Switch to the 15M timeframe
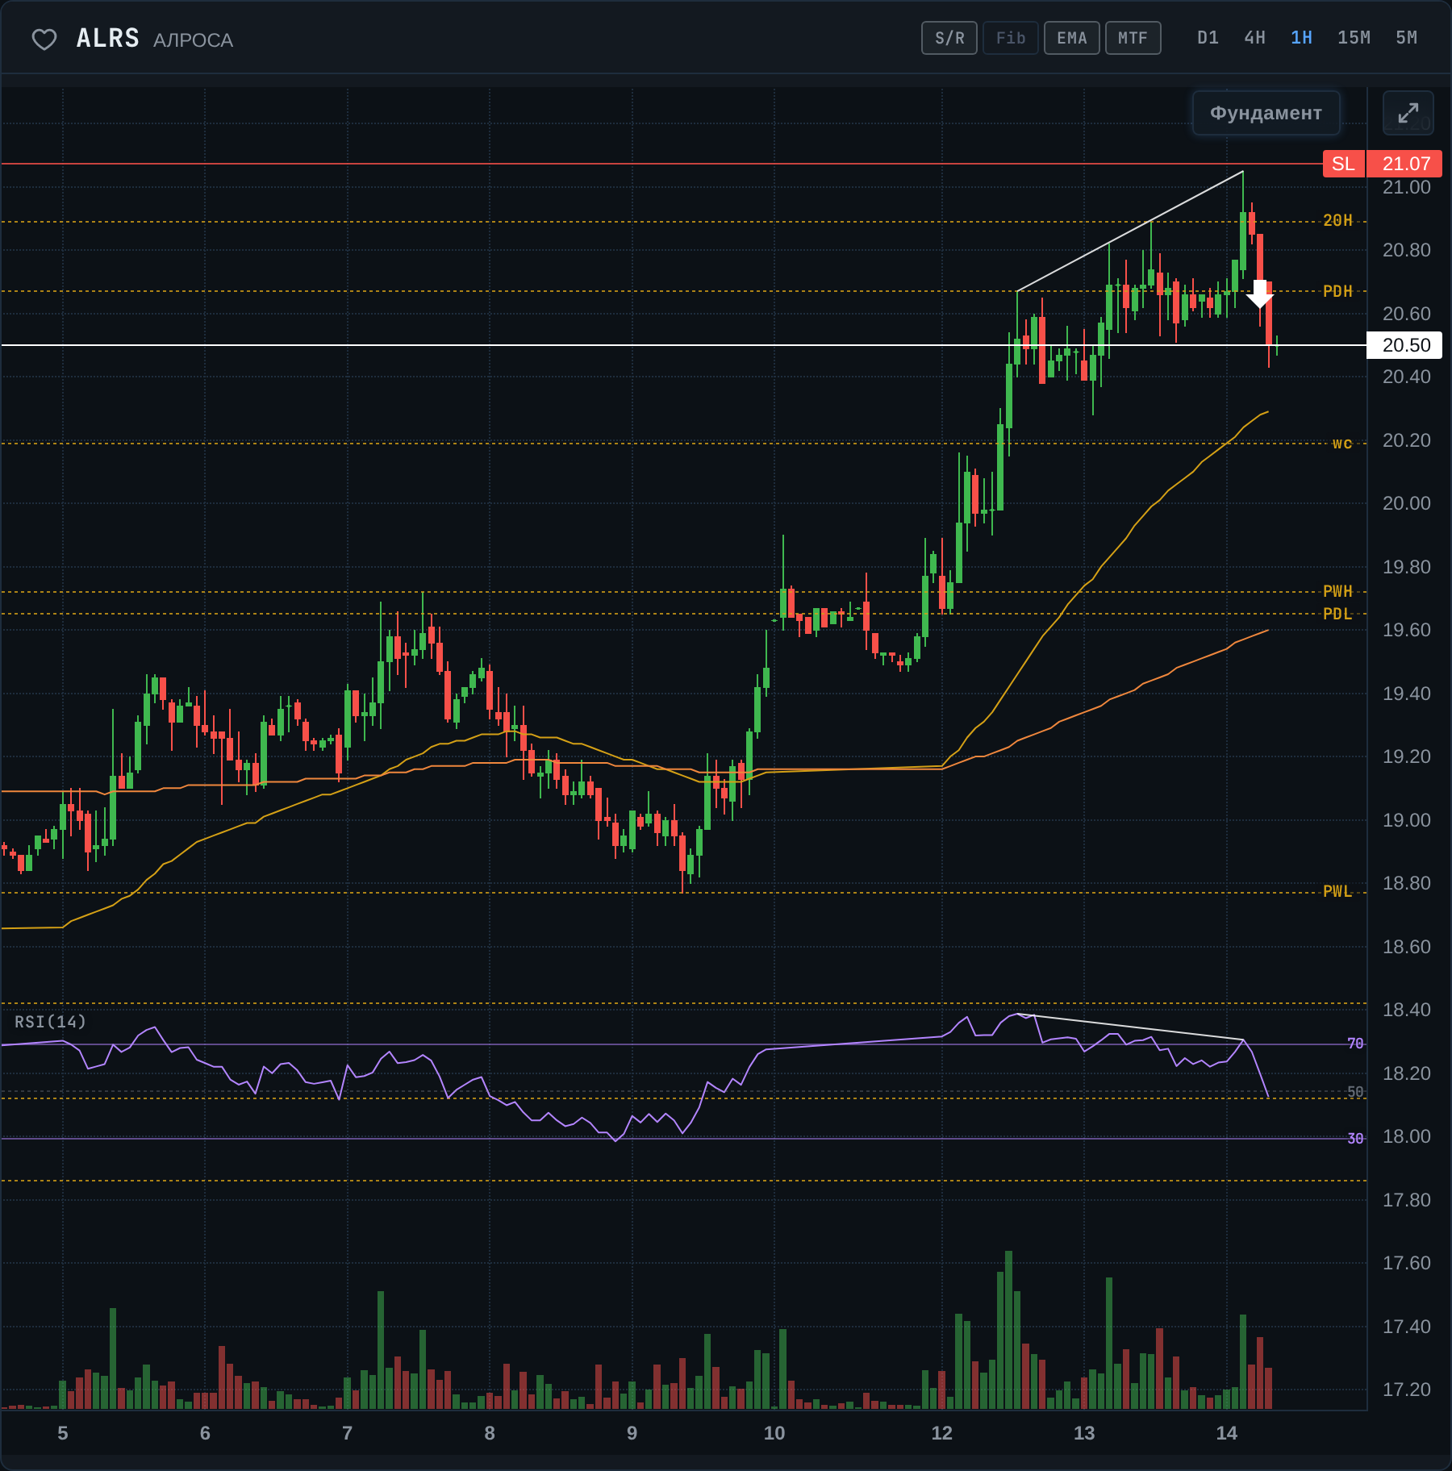 click(1354, 38)
